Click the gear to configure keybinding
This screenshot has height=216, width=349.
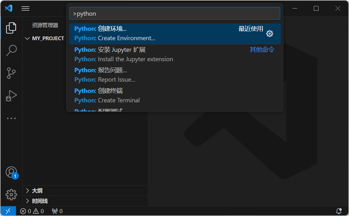270,34
